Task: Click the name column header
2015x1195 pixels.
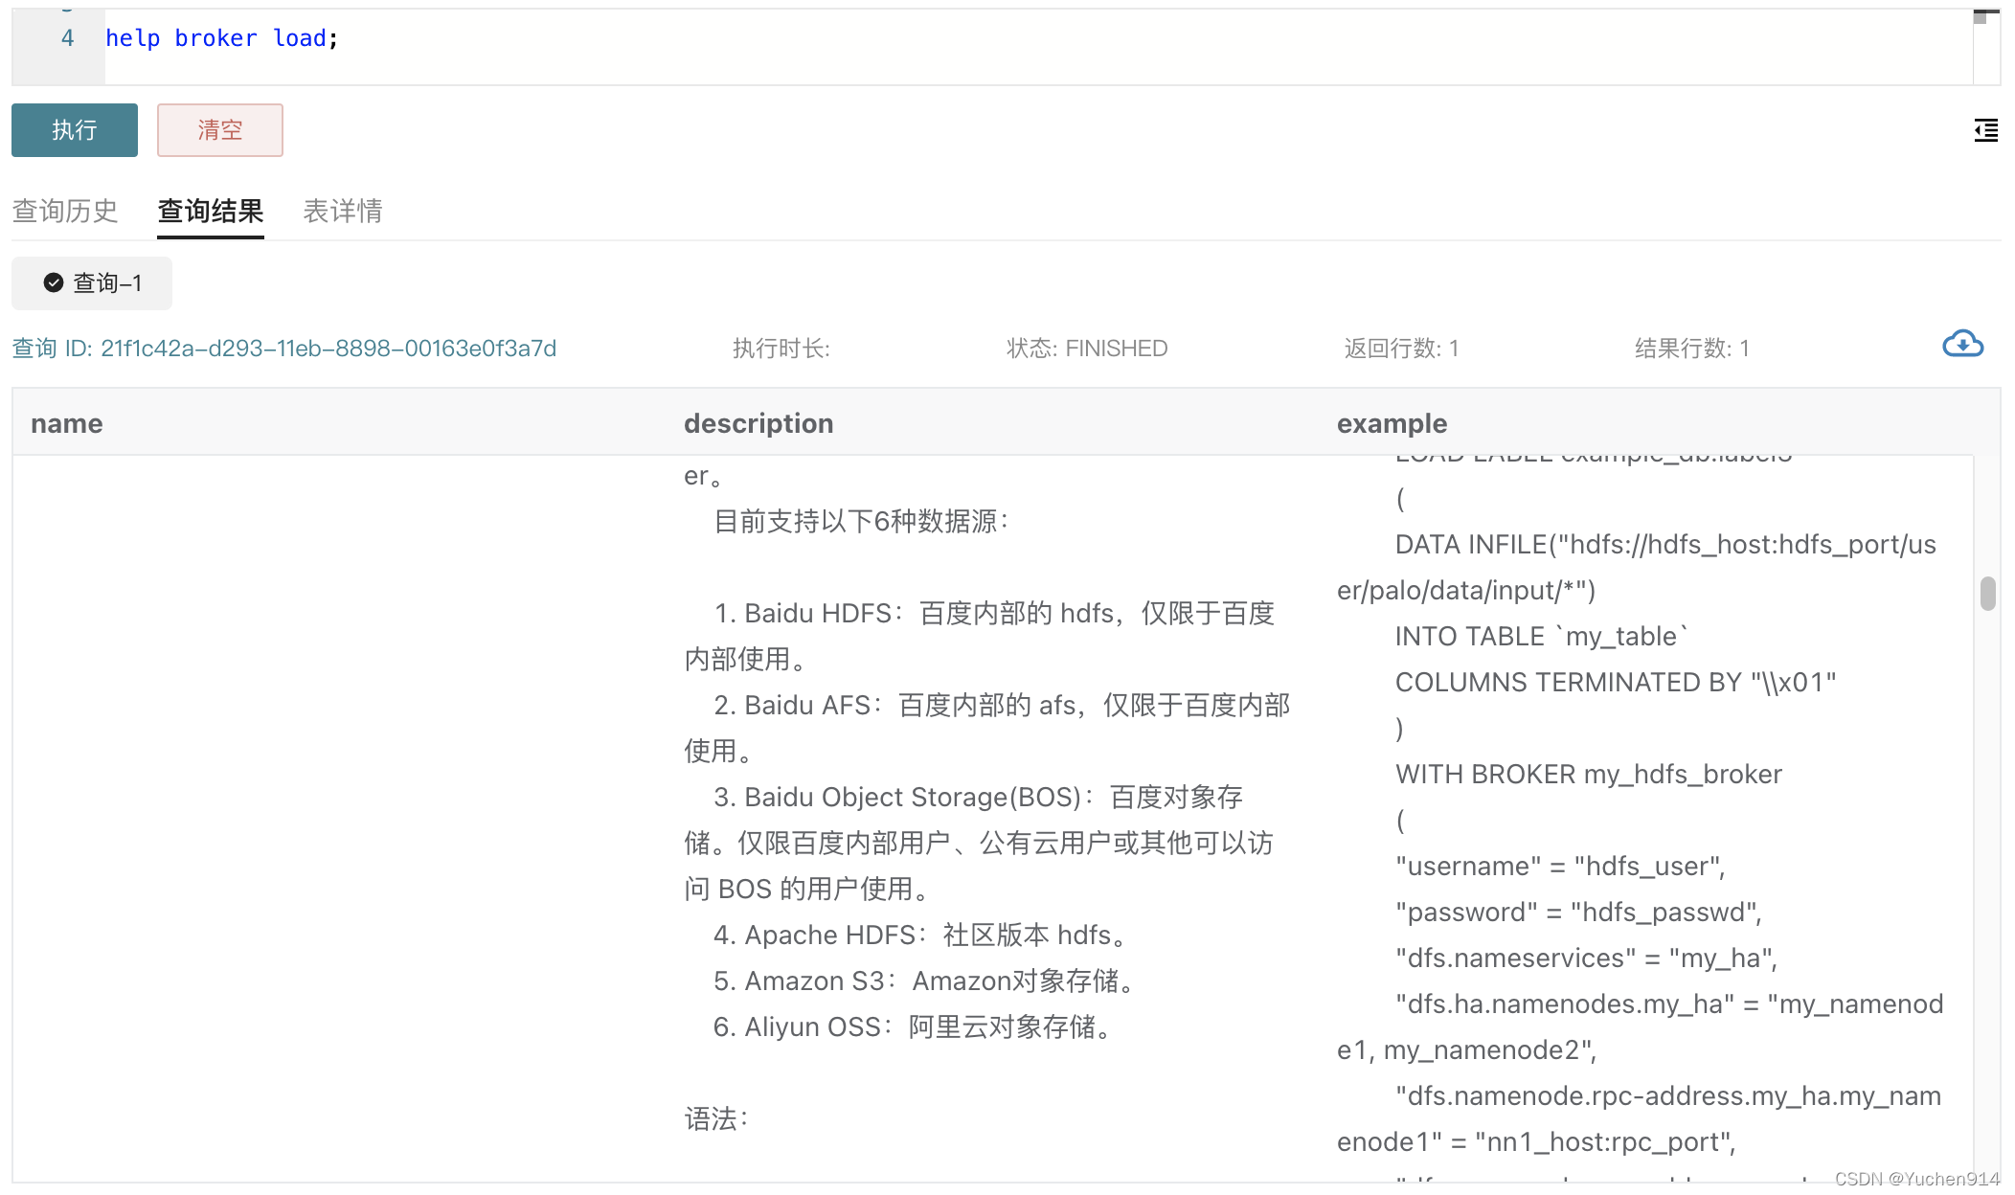Action: [66, 423]
